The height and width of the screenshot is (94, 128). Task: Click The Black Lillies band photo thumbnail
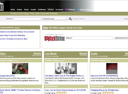pyautogui.click(x=66, y=68)
